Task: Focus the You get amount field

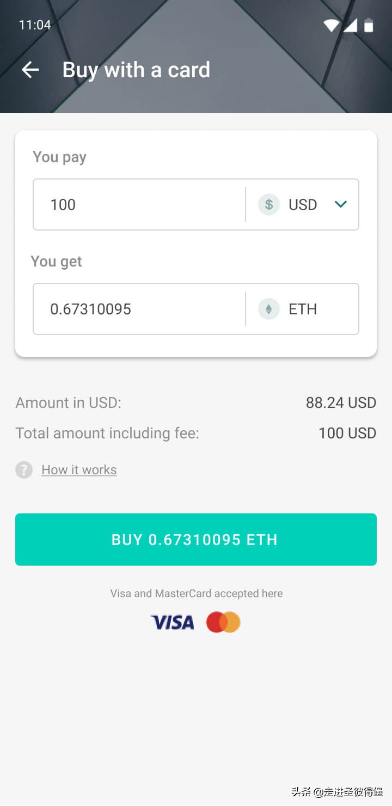Action: pos(139,309)
